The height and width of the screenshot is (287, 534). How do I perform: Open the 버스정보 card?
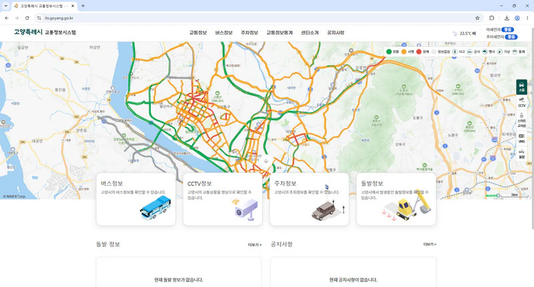(x=136, y=199)
